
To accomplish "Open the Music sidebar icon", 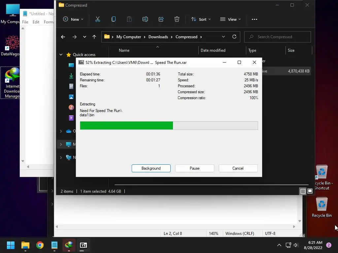I will 71,107.
